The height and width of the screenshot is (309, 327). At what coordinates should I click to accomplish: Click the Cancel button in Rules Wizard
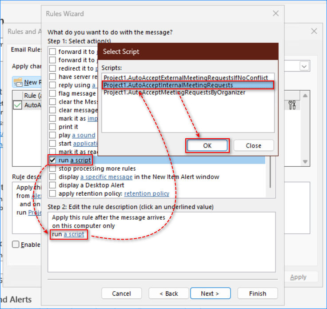click(x=121, y=293)
